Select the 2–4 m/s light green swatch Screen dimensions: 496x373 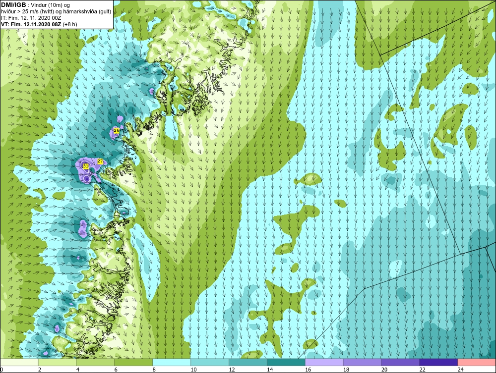[57, 362]
